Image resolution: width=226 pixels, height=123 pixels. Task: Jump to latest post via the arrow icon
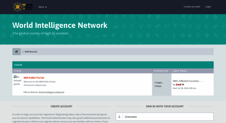click(x=183, y=85)
